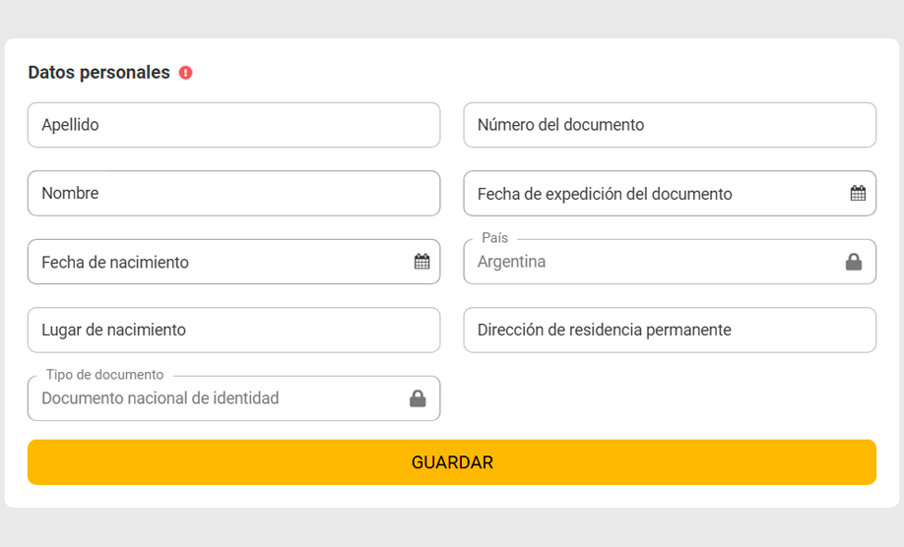Image resolution: width=904 pixels, height=547 pixels.
Task: Click lock icon in Tipo de documento field
Action: 418,398
